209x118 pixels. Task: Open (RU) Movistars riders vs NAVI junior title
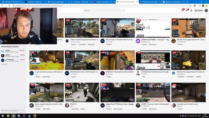pos(84,72)
